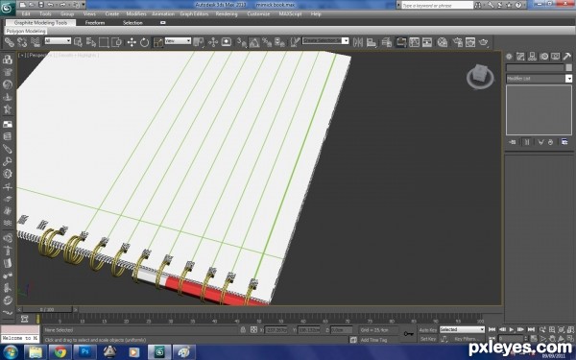Viewport: 576px width, 360px height.
Task: Click the Use Pivot Point Center icon
Action: pos(199,42)
